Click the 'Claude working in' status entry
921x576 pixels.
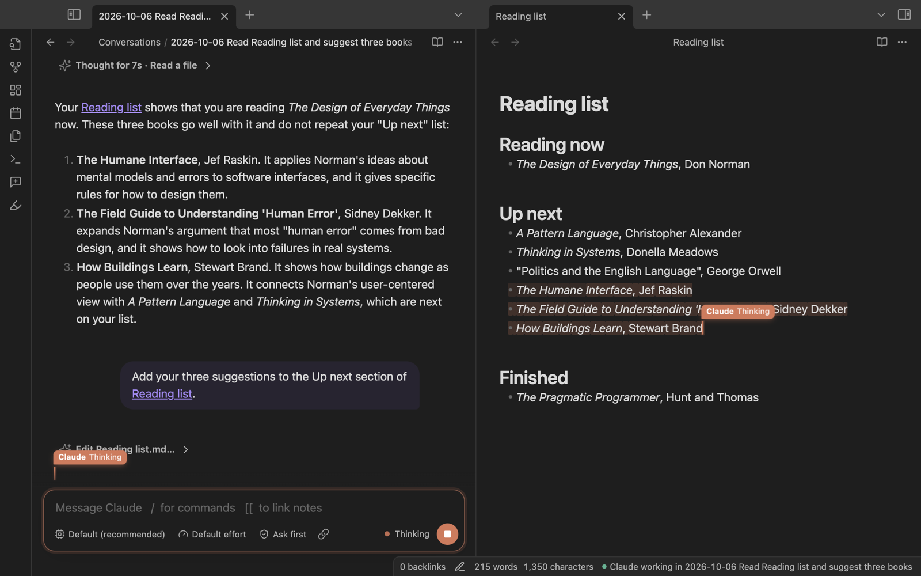757,567
